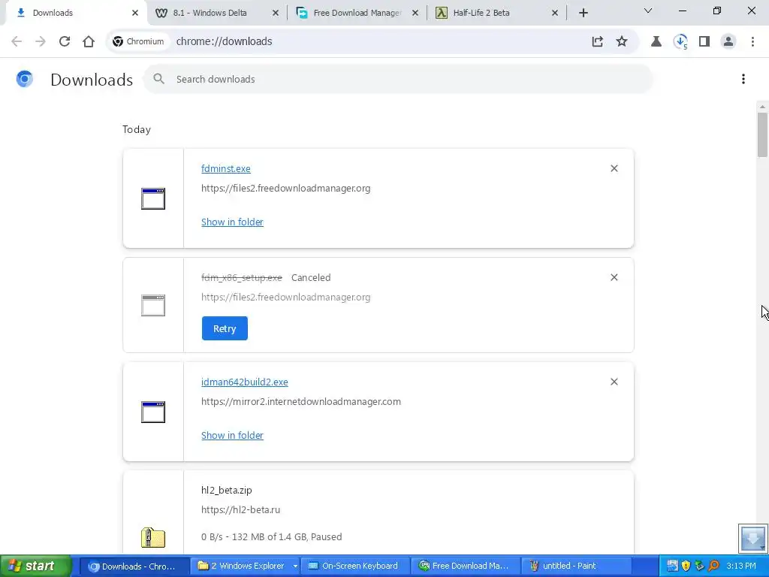Image resolution: width=769 pixels, height=577 pixels.
Task: Click the browser back arrow
Action: coord(17,41)
